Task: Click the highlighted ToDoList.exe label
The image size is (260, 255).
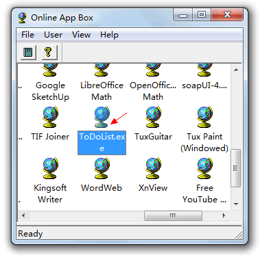Action: pos(102,143)
